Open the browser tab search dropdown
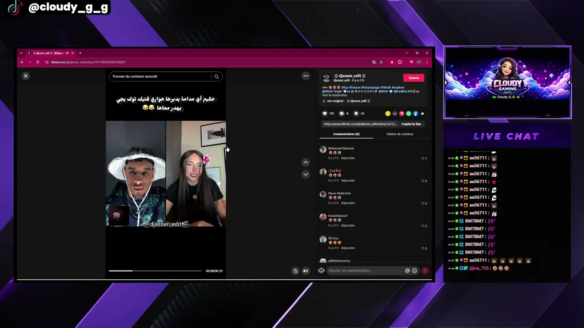 coord(21,53)
